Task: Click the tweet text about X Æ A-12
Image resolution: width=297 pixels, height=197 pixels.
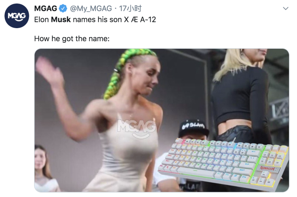Action: [x=95, y=19]
